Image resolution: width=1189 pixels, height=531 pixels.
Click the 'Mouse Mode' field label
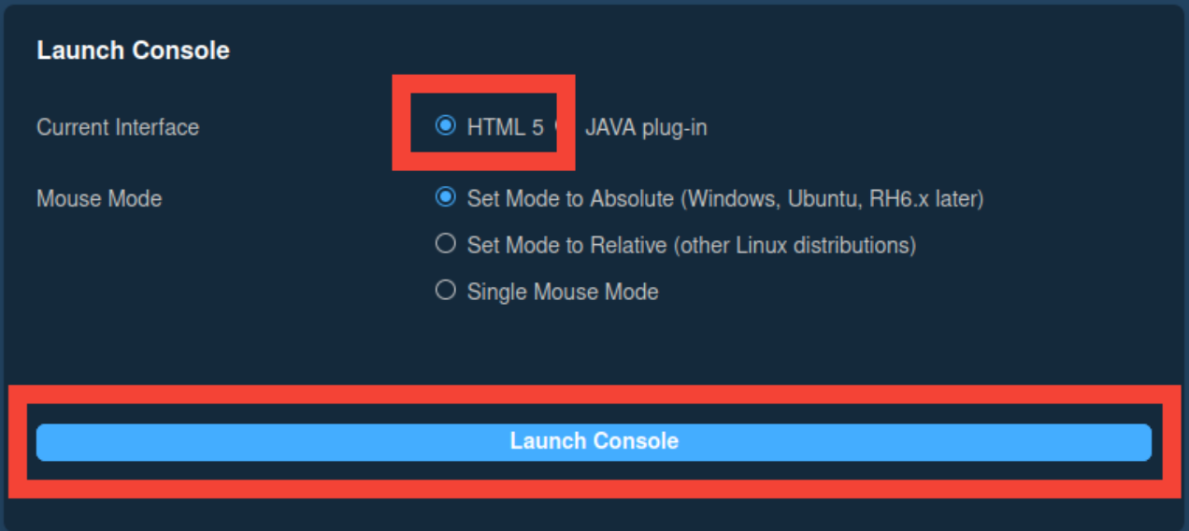click(99, 199)
